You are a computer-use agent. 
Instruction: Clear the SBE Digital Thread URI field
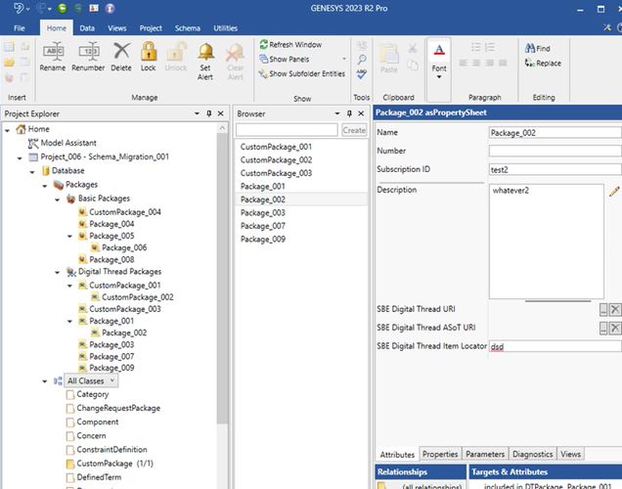point(615,310)
